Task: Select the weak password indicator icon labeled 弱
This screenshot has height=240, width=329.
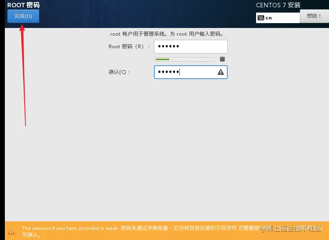Action: click(222, 59)
